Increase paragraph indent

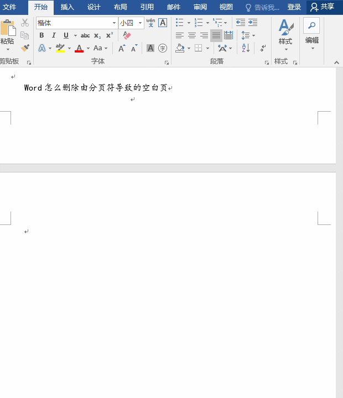click(253, 23)
